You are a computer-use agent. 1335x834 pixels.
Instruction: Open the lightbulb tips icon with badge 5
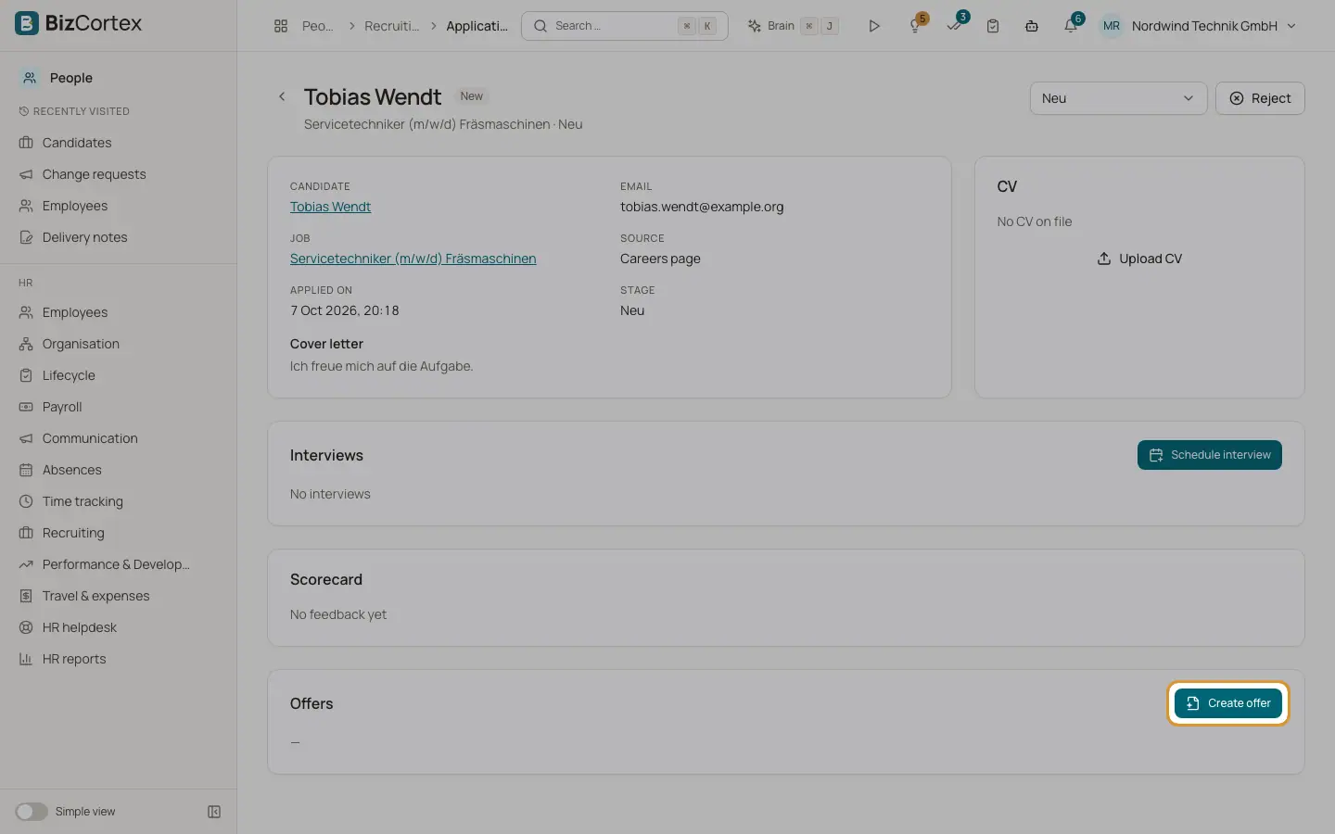tap(915, 26)
